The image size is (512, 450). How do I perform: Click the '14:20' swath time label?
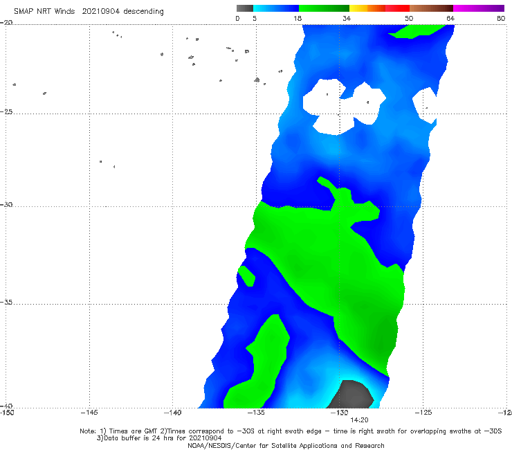(x=359, y=420)
